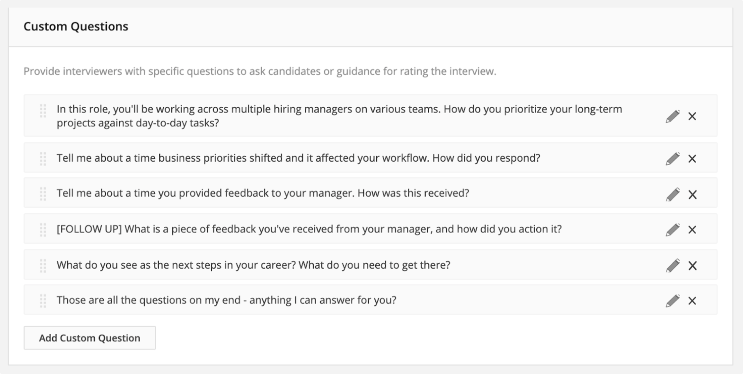Click drag handle of business priorities question

43,158
